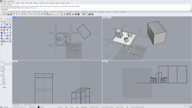Screen dimensions: 192x108
Task: Click the black Default layer color swatch
Action: pyautogui.click(x=38, y=107)
